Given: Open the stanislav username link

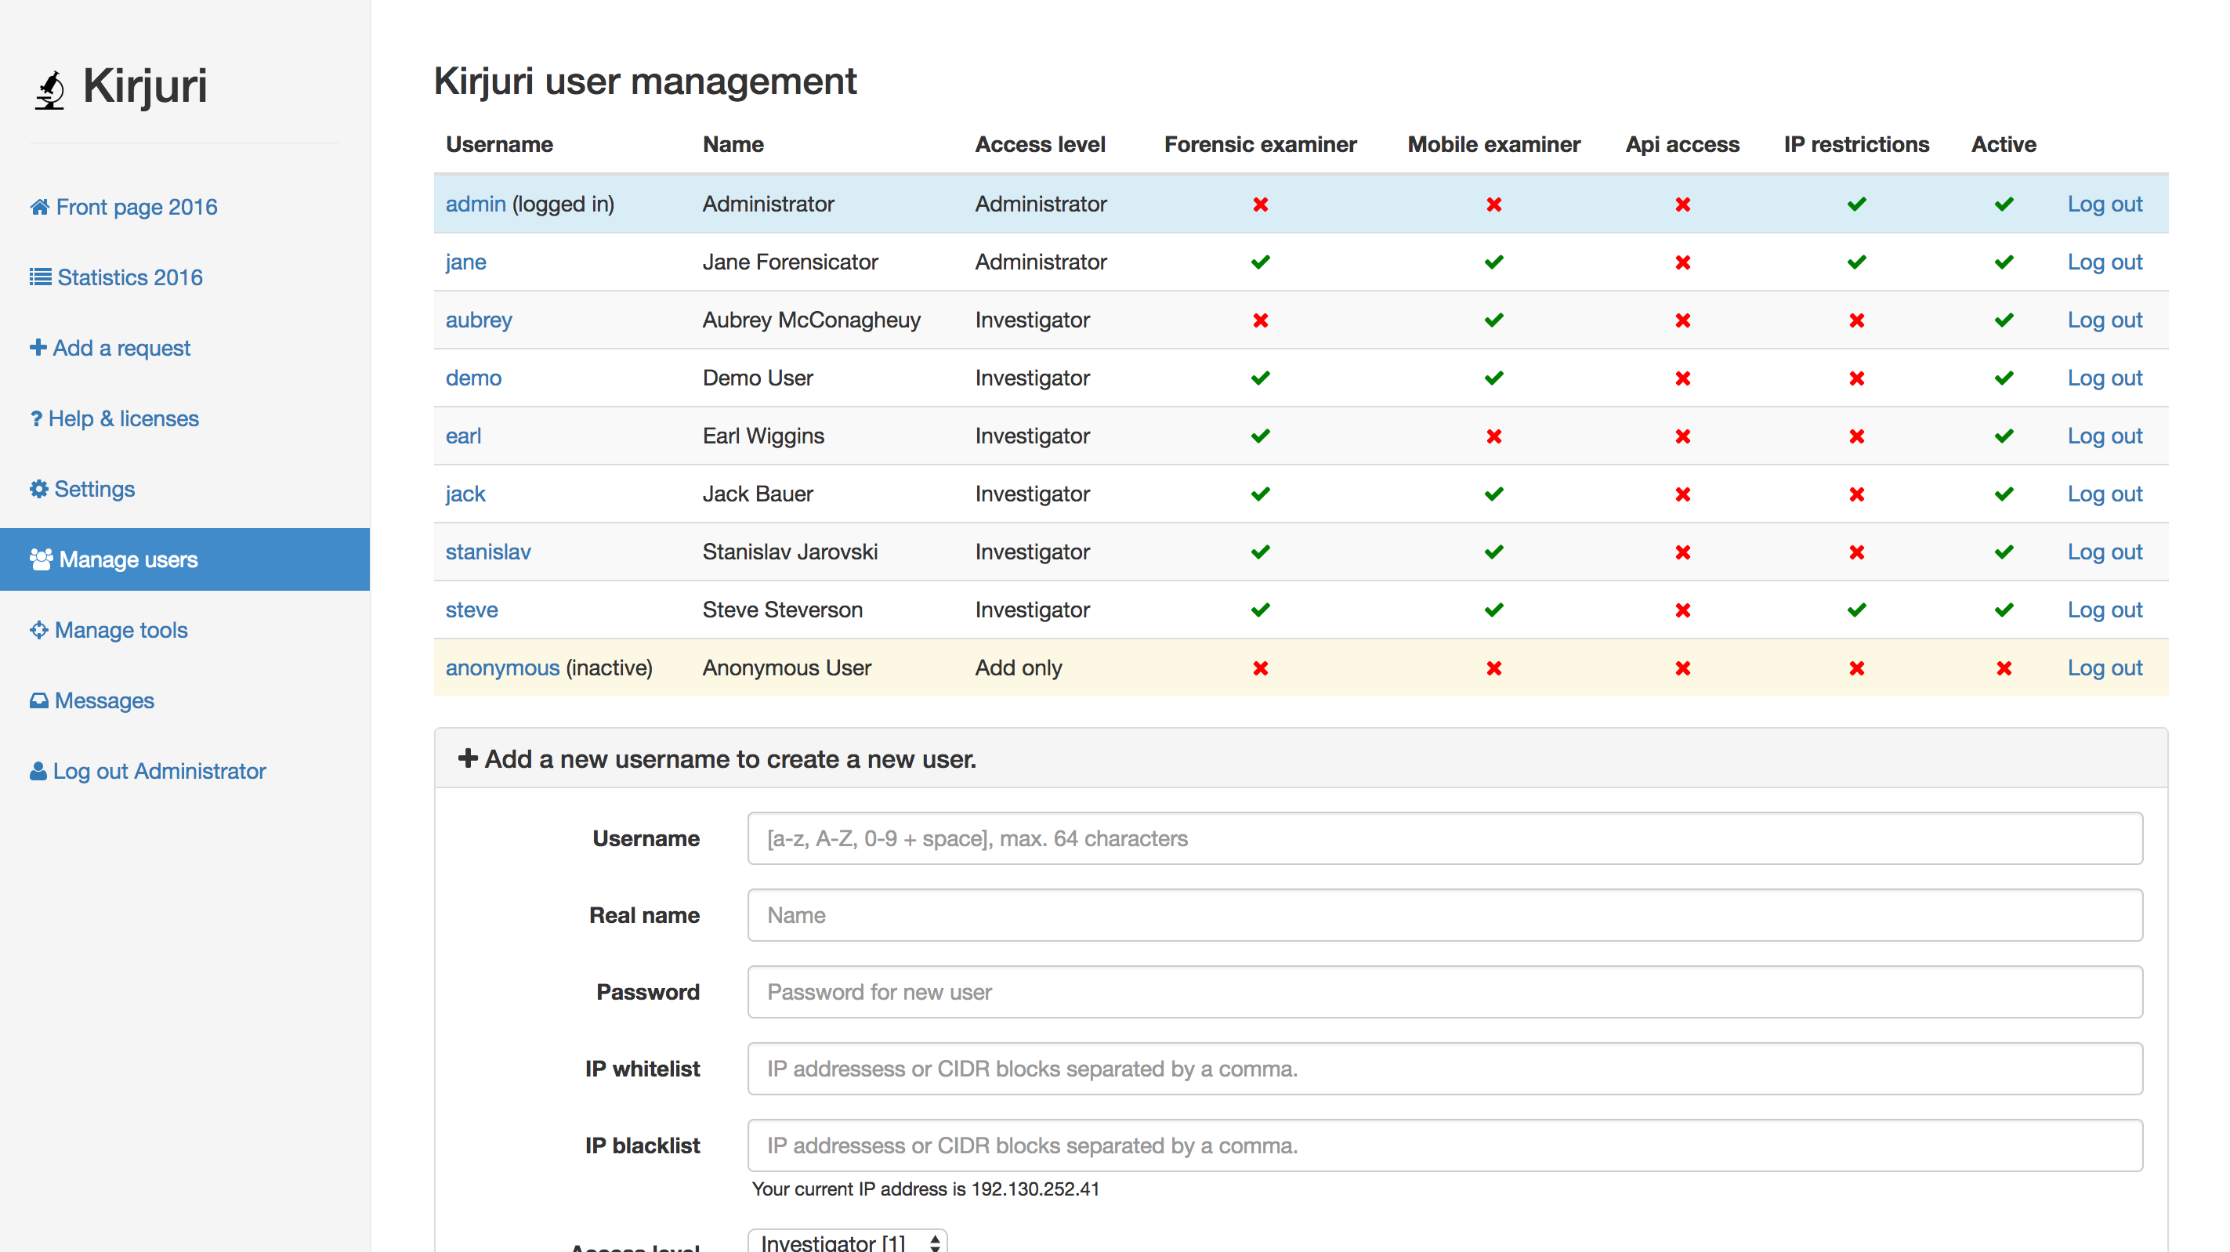Looking at the screenshot, I should (x=487, y=552).
